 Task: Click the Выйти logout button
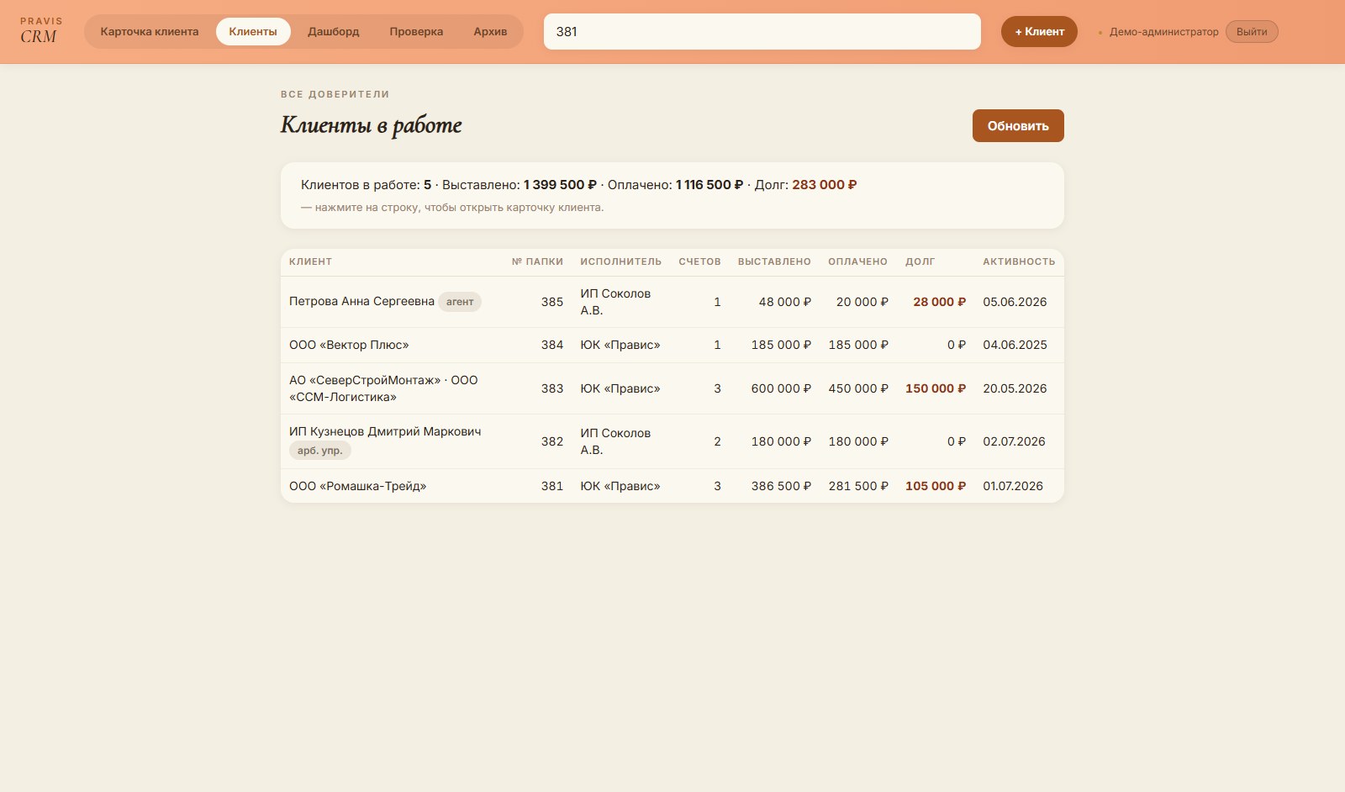(x=1252, y=32)
